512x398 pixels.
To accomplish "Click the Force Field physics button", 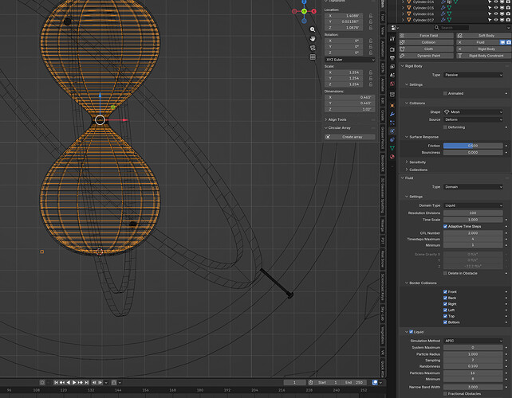I will (426, 36).
